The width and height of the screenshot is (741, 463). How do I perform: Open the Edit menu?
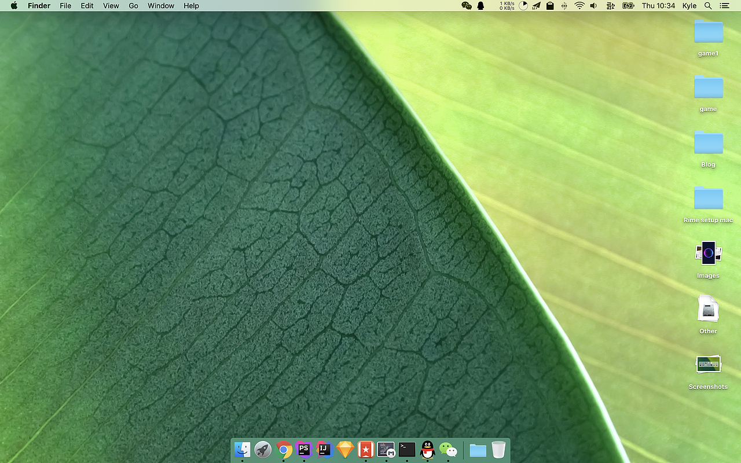[87, 6]
